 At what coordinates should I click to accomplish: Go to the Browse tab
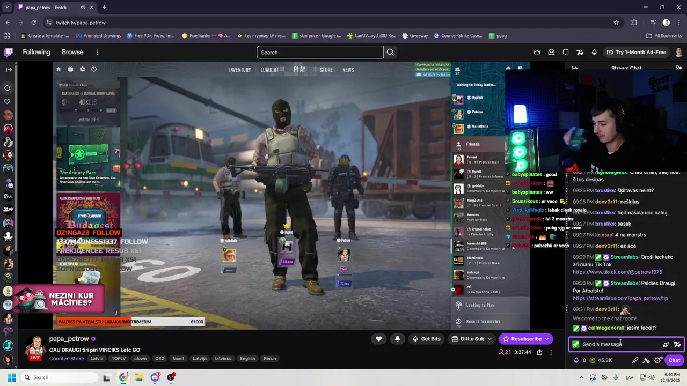point(72,52)
